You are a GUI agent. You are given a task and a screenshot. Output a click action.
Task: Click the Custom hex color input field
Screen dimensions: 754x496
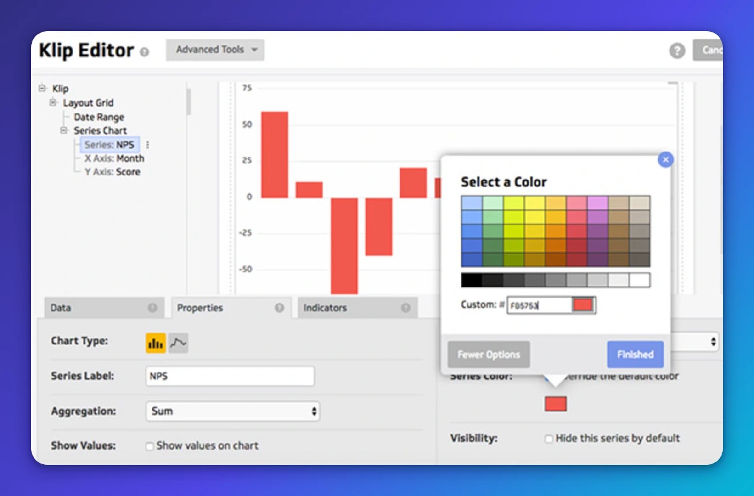click(540, 305)
